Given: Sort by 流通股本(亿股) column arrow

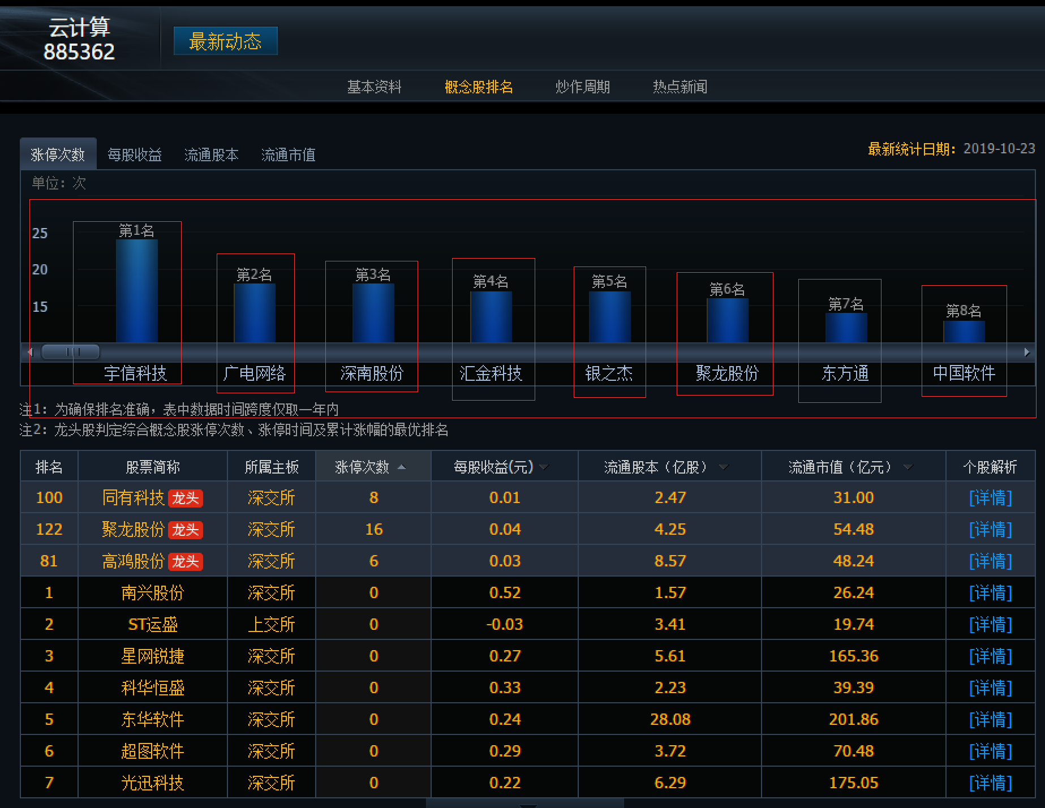Looking at the screenshot, I should [724, 467].
